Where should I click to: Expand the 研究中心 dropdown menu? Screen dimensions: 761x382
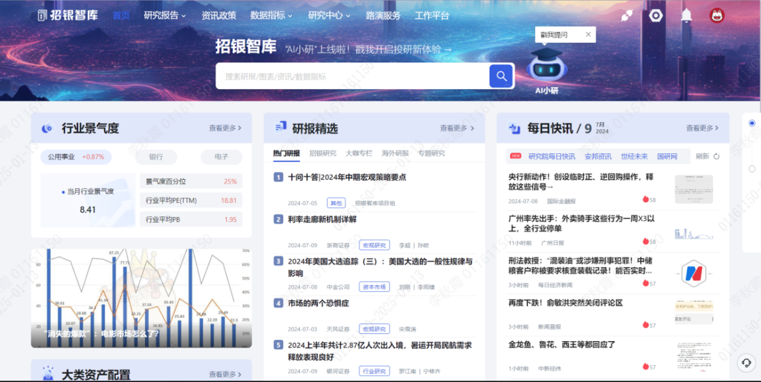point(329,16)
